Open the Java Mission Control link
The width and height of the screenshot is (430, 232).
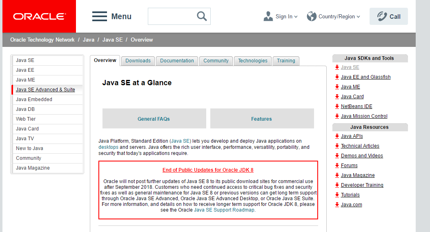click(x=364, y=116)
